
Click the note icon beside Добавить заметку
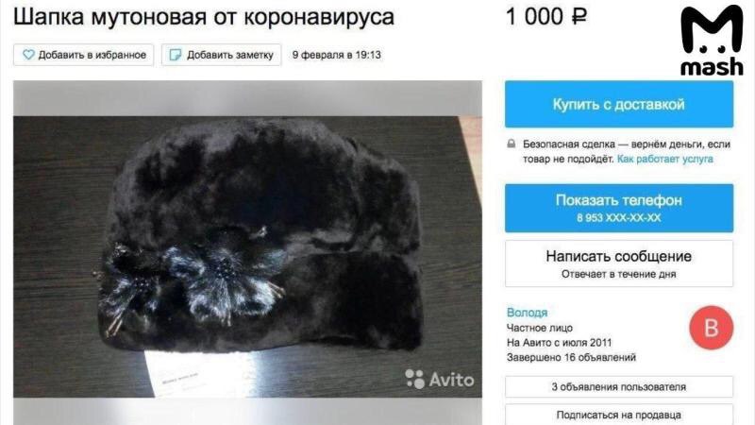pyautogui.click(x=176, y=55)
